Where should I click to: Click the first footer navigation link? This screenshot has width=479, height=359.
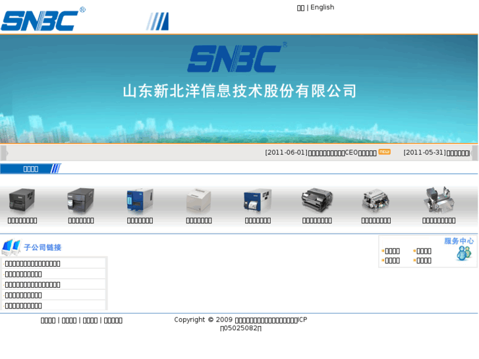tap(48, 320)
